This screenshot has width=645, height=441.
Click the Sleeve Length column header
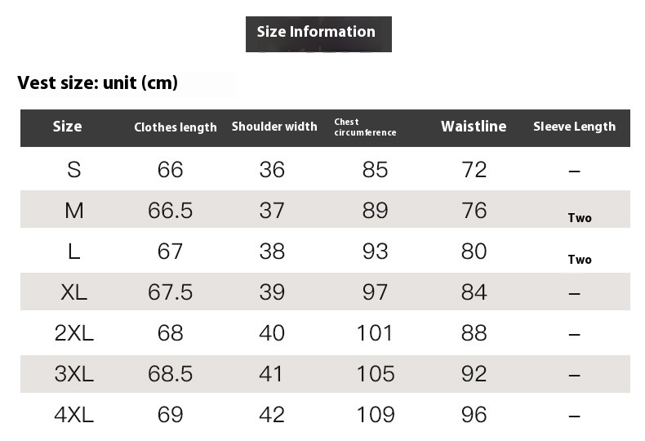574,127
